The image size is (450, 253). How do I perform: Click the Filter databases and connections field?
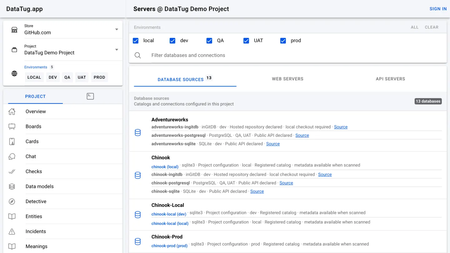[x=297, y=55]
